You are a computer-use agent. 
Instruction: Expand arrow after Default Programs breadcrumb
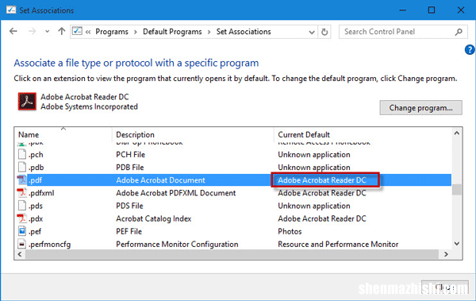209,32
